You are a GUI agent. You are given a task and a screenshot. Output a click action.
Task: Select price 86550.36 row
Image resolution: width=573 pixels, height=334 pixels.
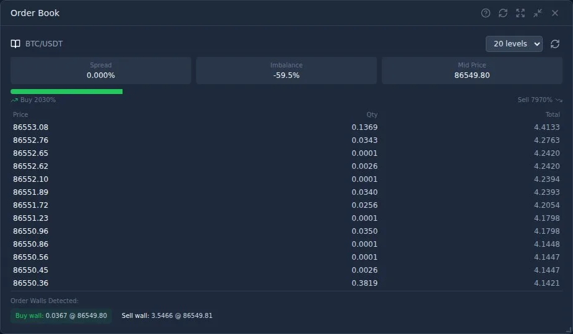(x=286, y=283)
